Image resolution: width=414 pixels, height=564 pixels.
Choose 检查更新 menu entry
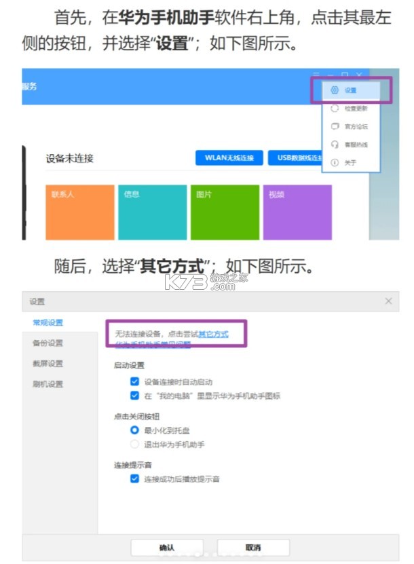[x=351, y=109]
